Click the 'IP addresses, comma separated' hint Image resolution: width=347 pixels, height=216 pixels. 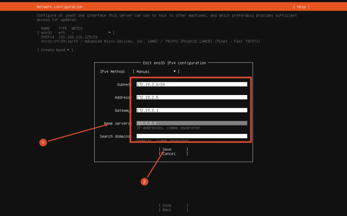(168, 128)
